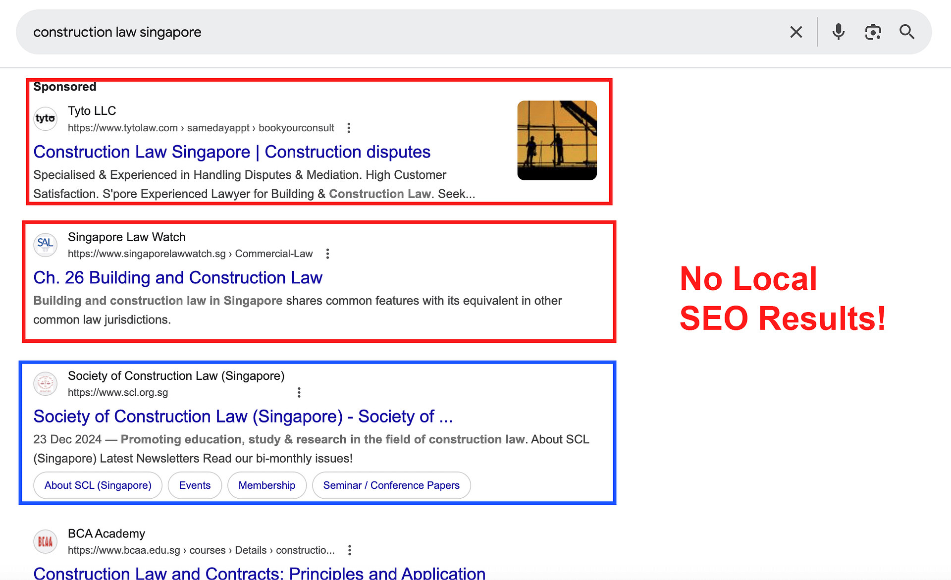The image size is (951, 580).
Task: Click the 'Sponsored' label
Action: [65, 87]
